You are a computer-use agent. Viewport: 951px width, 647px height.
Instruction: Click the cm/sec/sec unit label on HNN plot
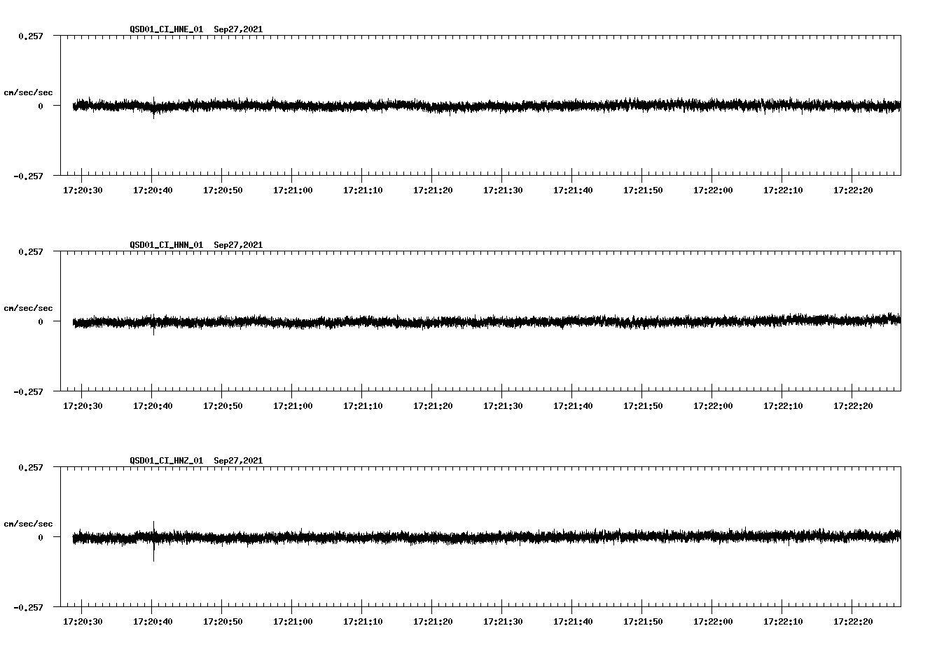28,308
